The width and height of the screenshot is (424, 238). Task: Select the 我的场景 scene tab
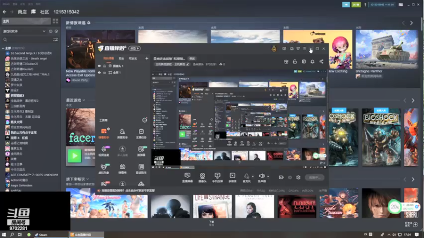tap(109, 58)
